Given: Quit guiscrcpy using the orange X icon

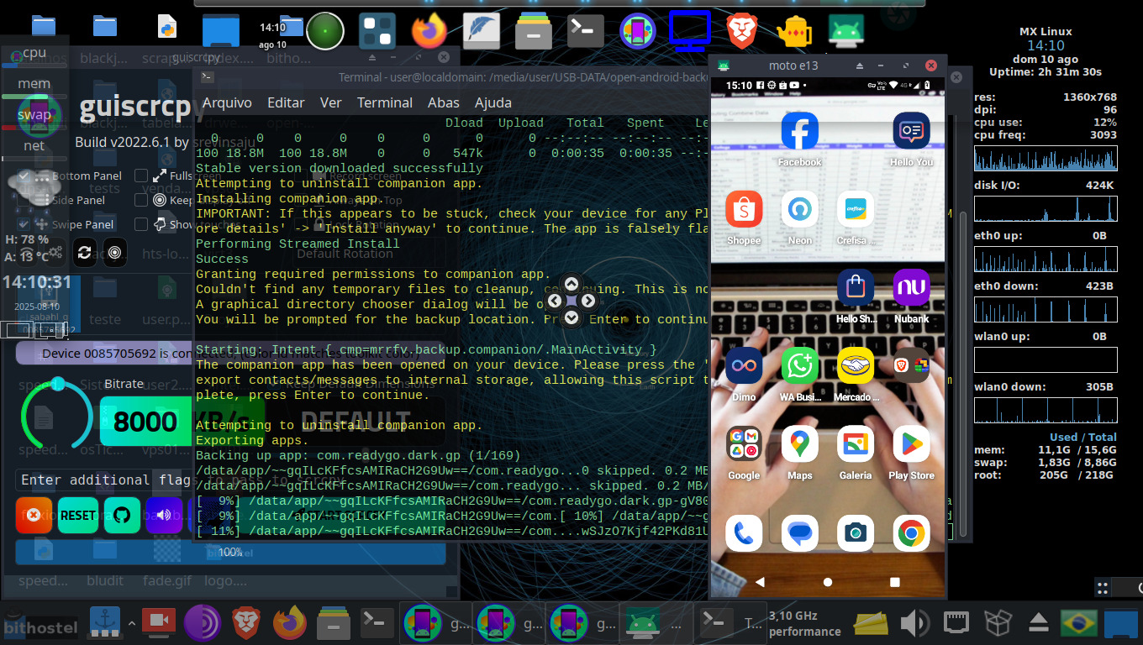Looking at the screenshot, I should coord(34,515).
